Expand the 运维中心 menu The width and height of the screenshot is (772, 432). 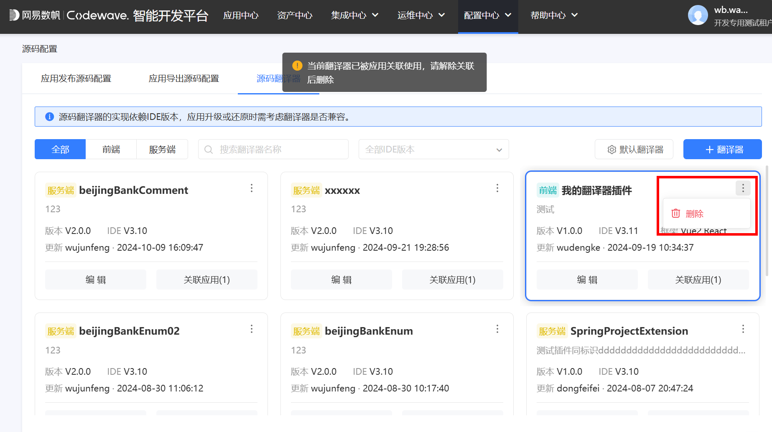tap(421, 15)
